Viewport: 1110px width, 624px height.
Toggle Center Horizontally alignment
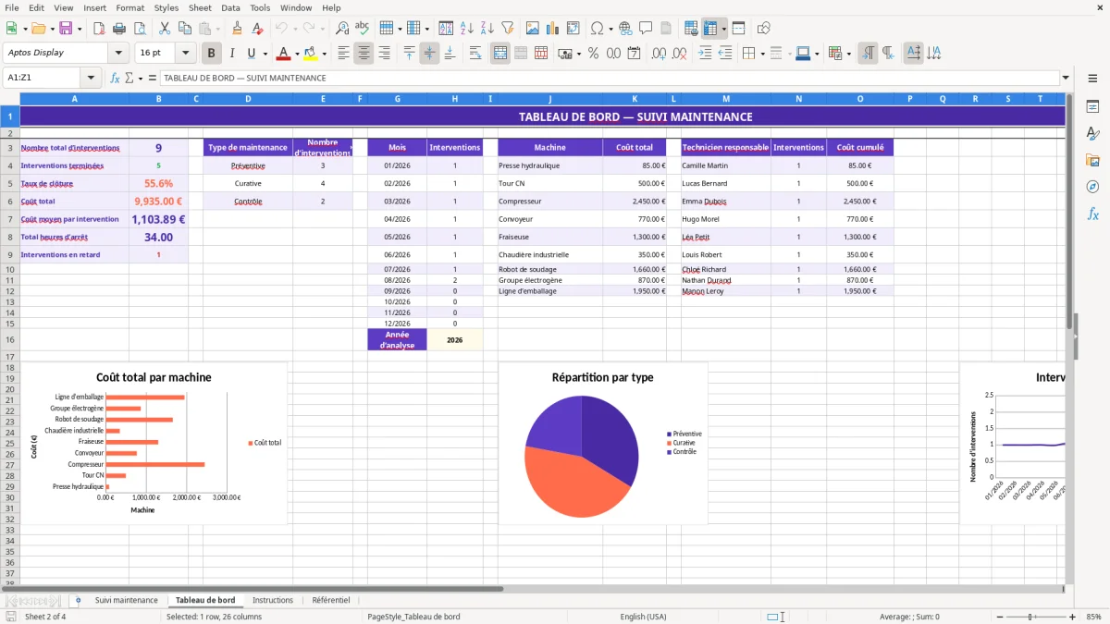(364, 54)
